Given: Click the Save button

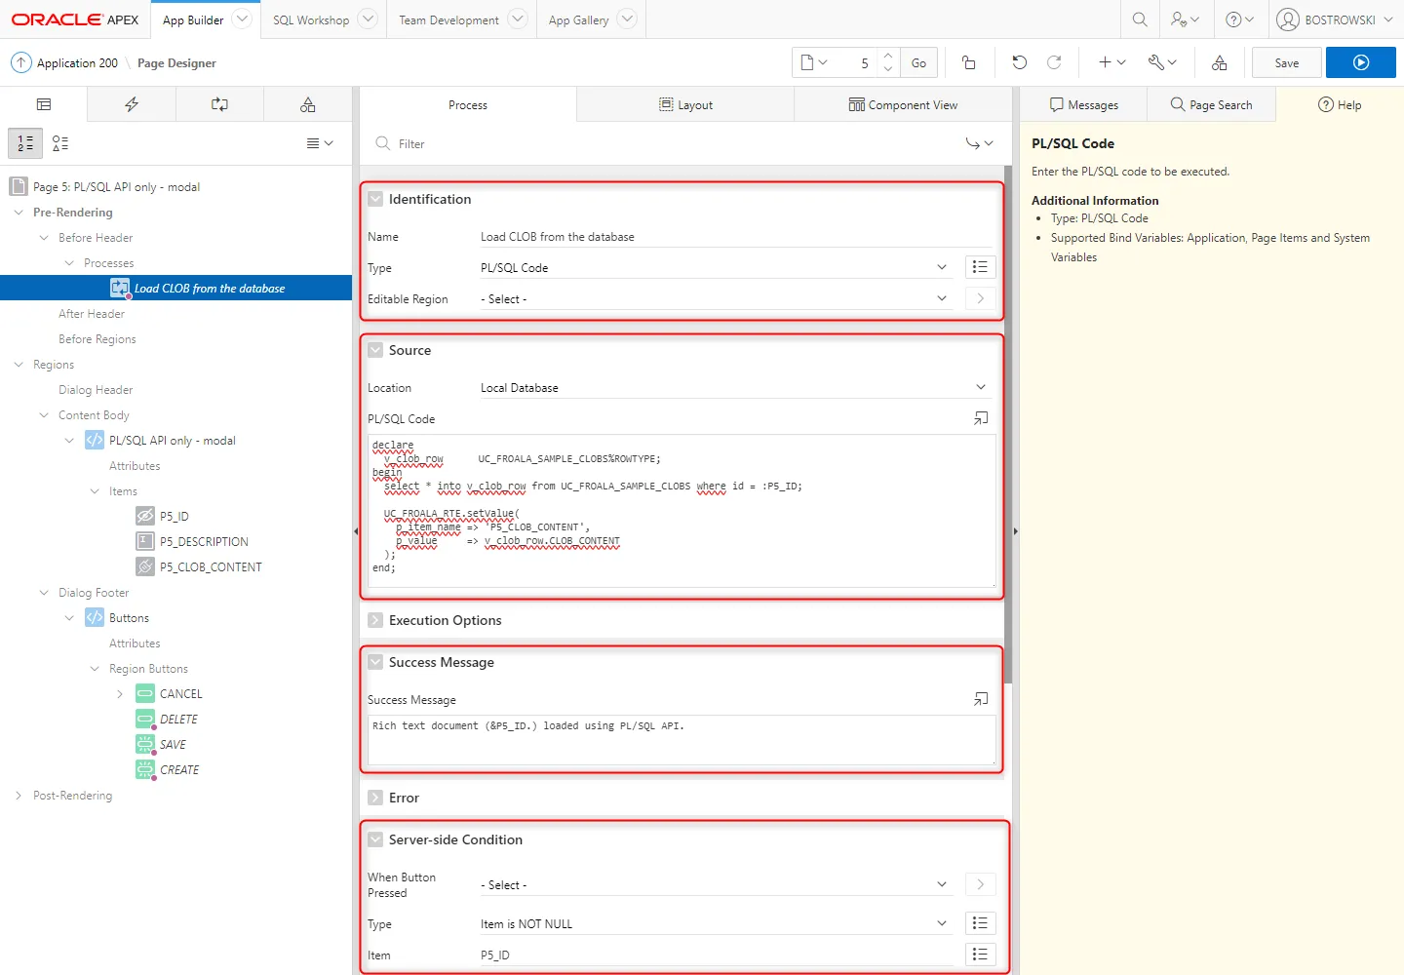Looking at the screenshot, I should (1286, 62).
